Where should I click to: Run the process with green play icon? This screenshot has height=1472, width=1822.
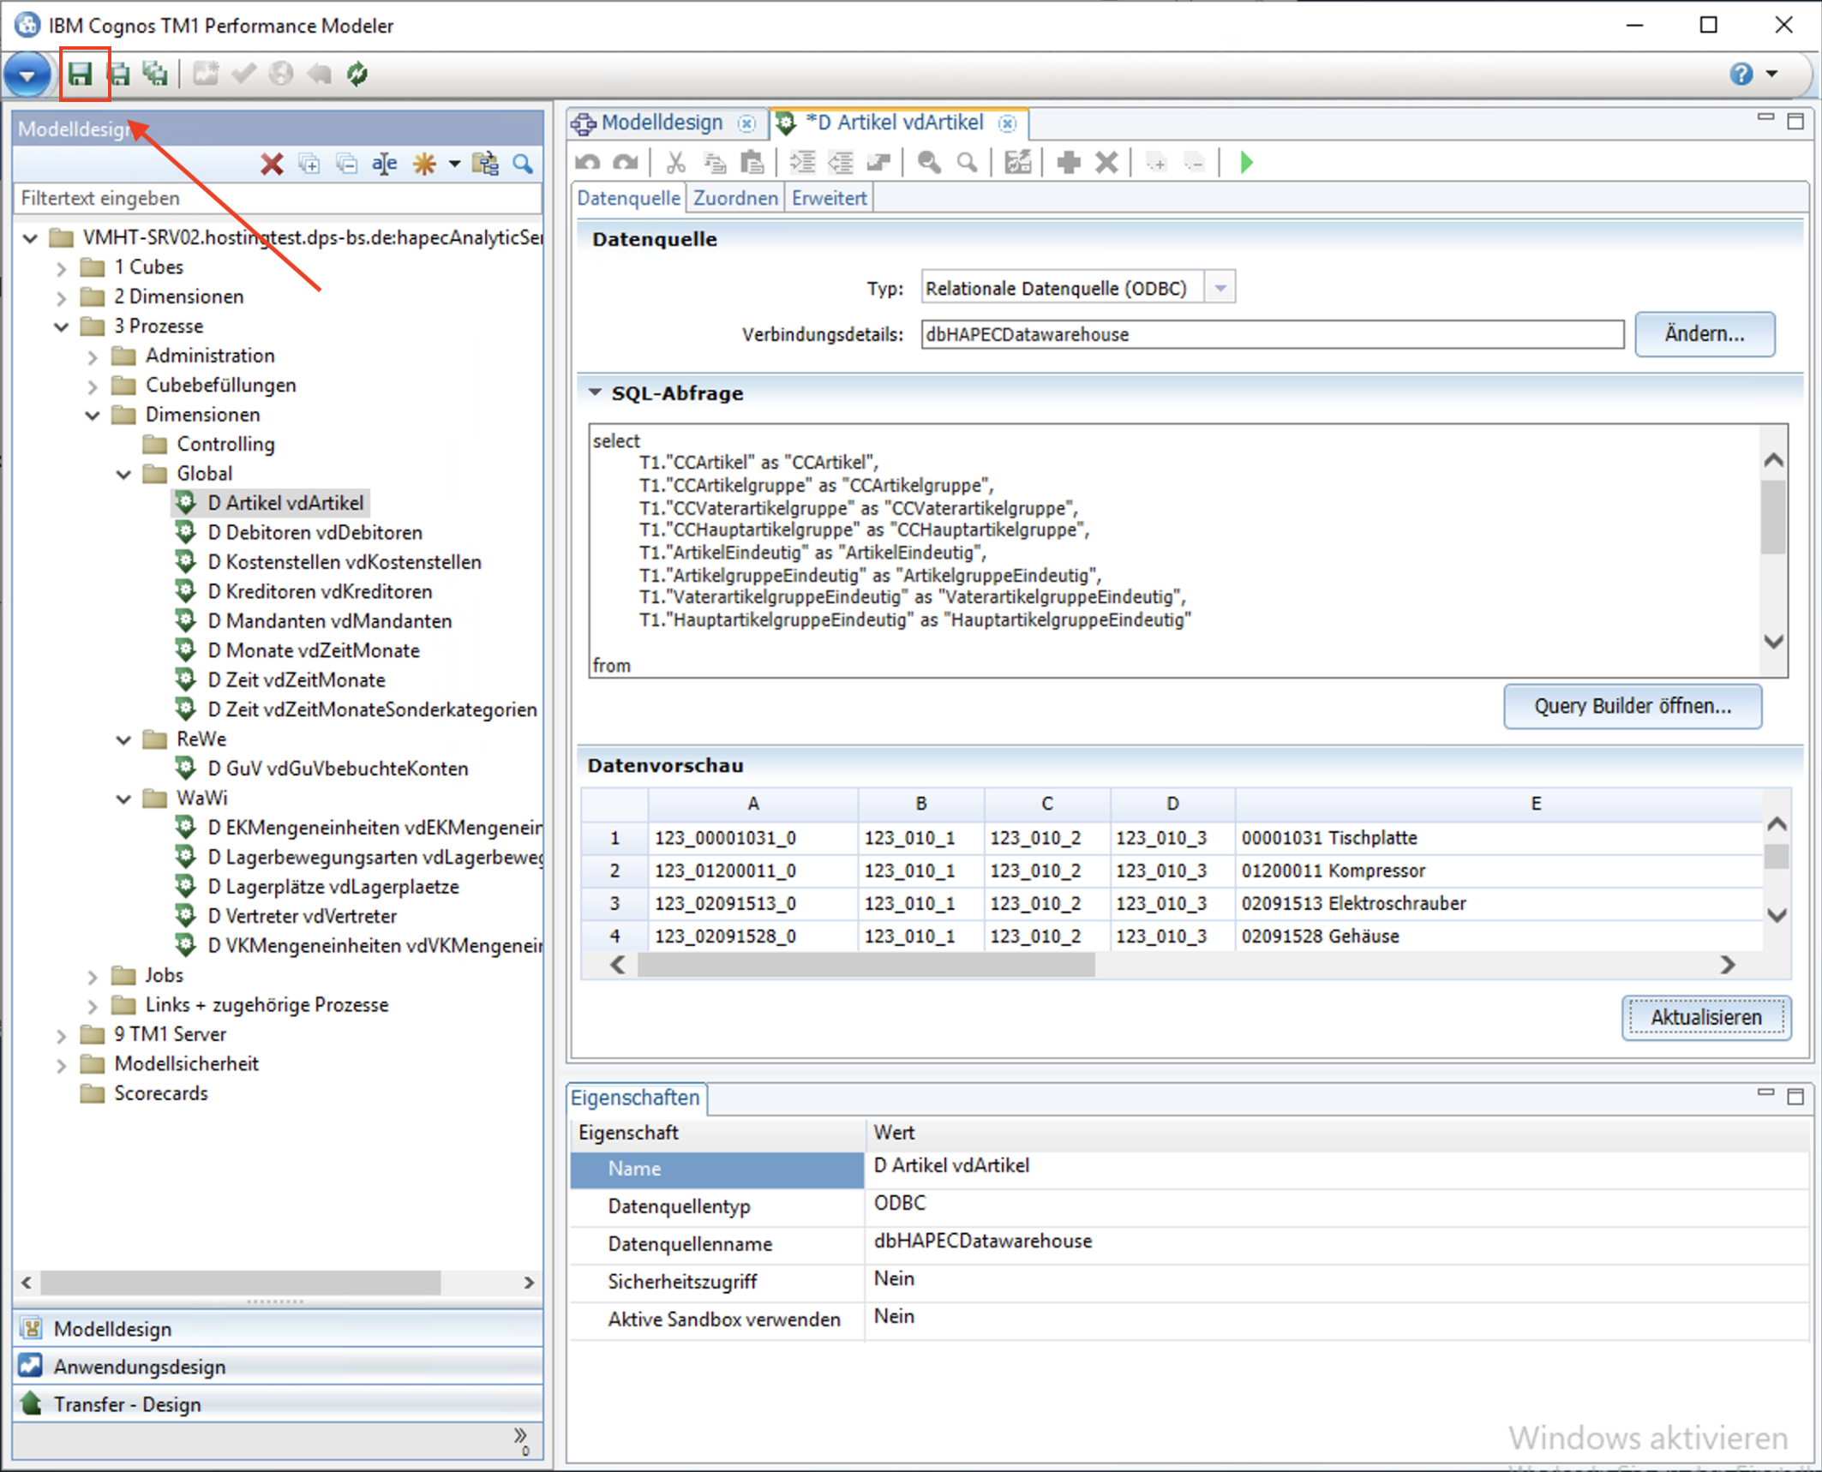[x=1246, y=162]
